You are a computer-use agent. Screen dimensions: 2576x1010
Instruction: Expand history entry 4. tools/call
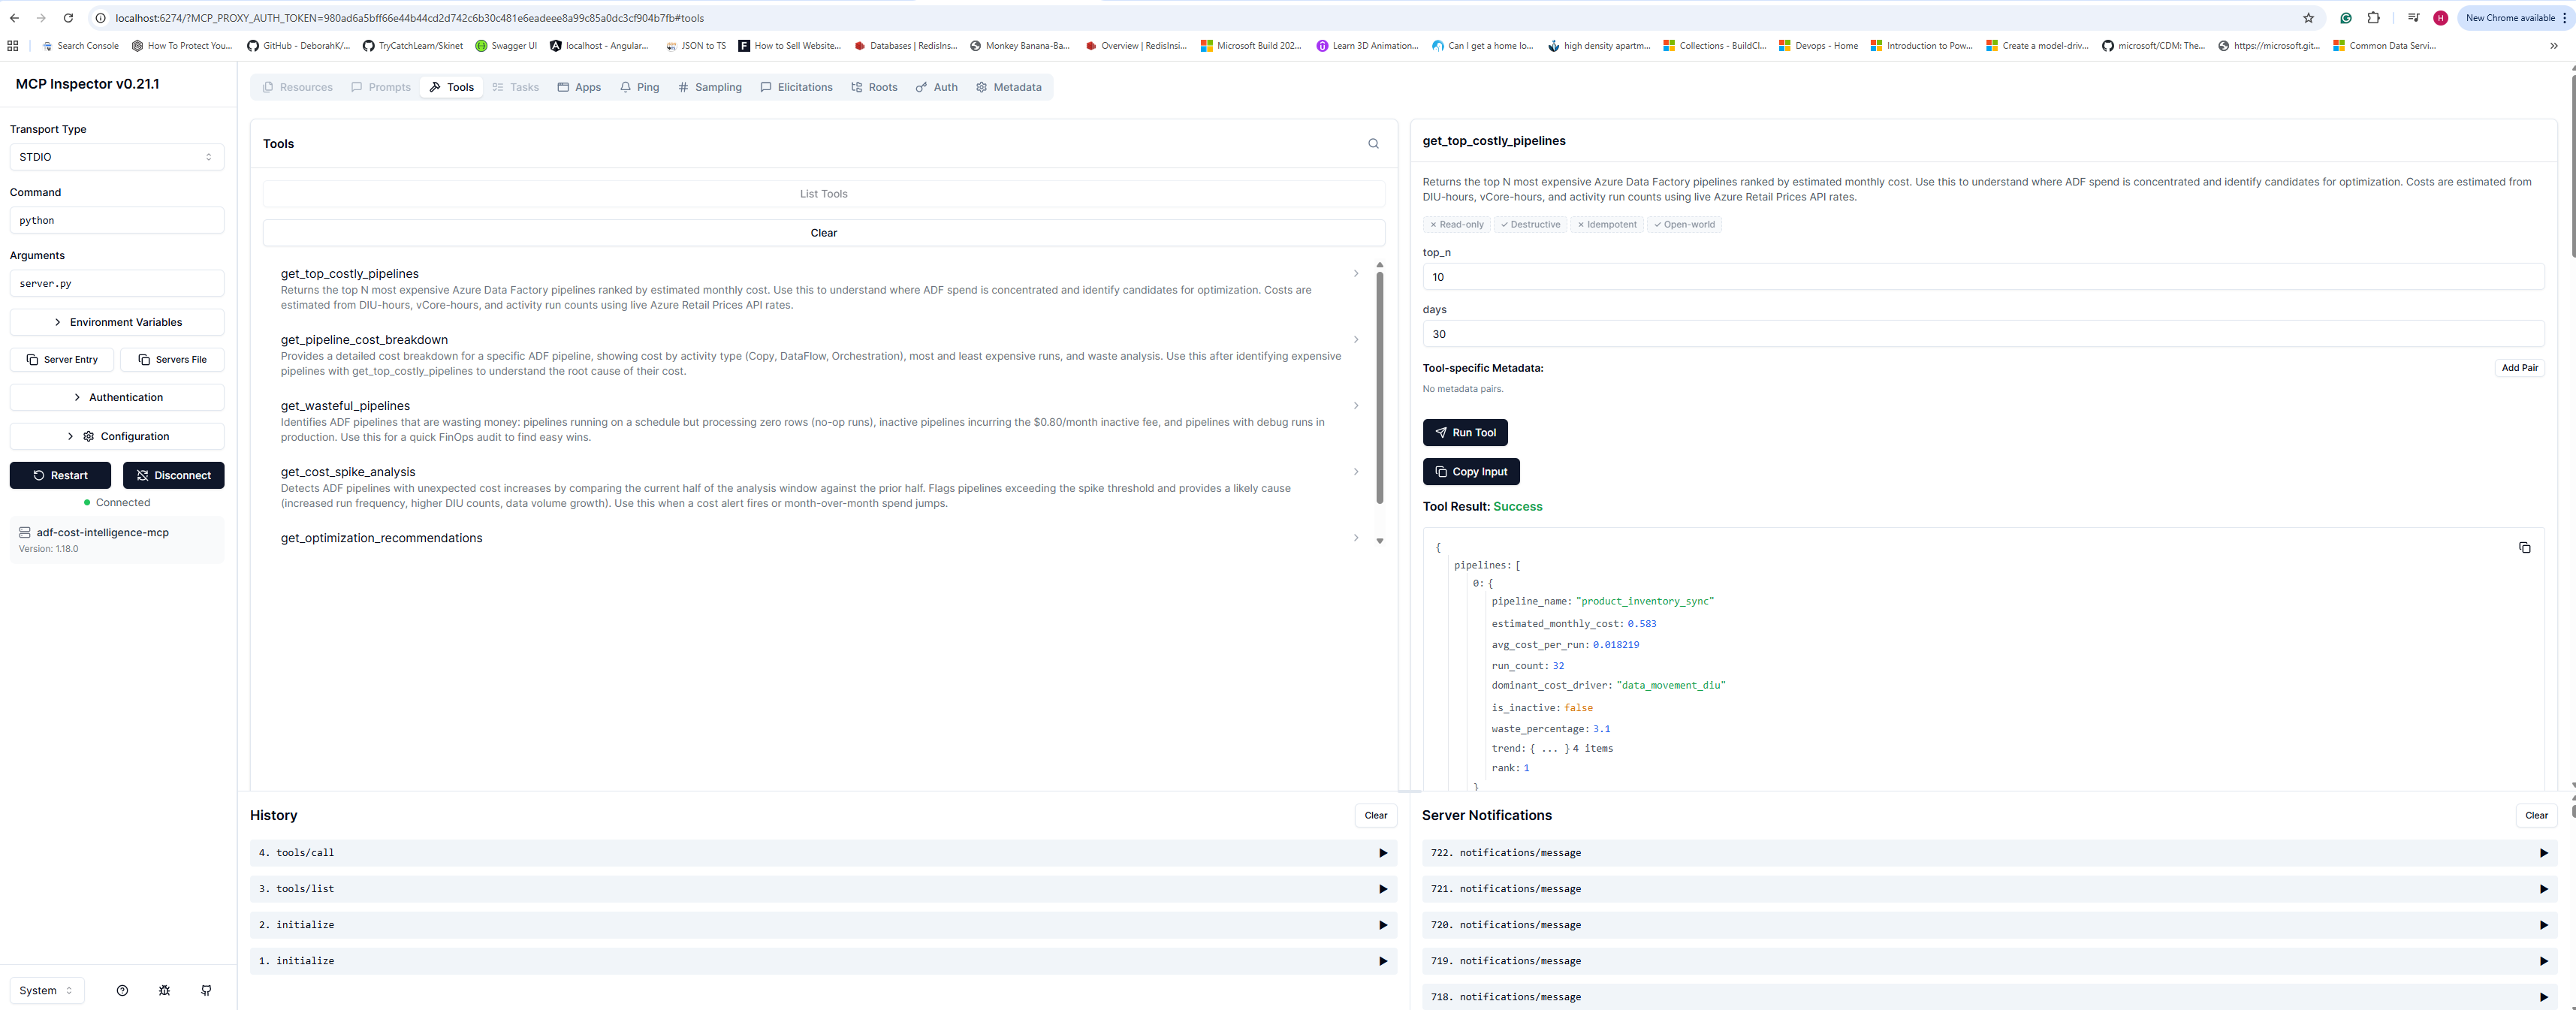[823, 854]
